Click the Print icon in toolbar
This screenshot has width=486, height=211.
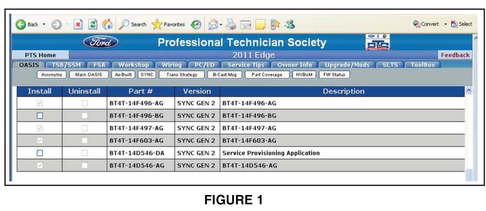click(x=231, y=25)
